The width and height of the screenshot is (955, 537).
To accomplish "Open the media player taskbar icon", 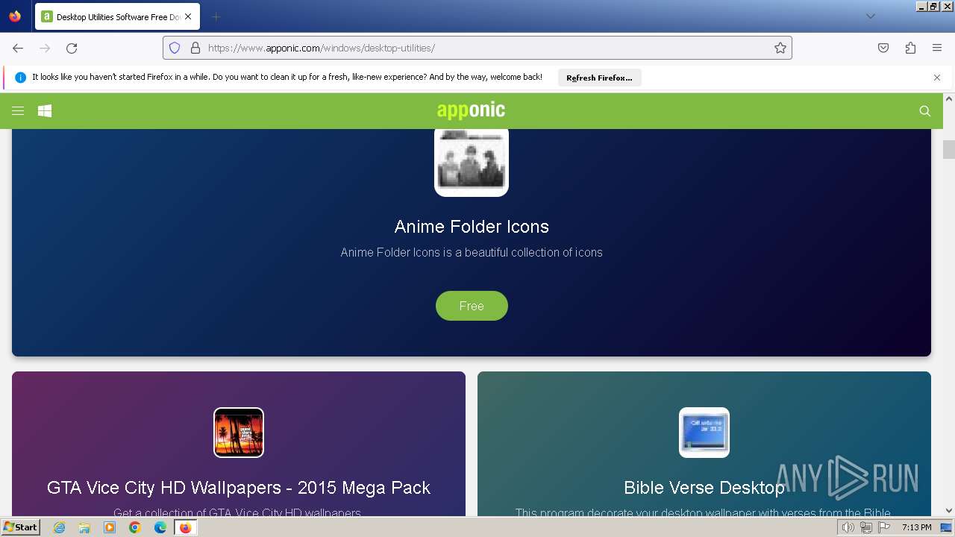I will (x=110, y=527).
